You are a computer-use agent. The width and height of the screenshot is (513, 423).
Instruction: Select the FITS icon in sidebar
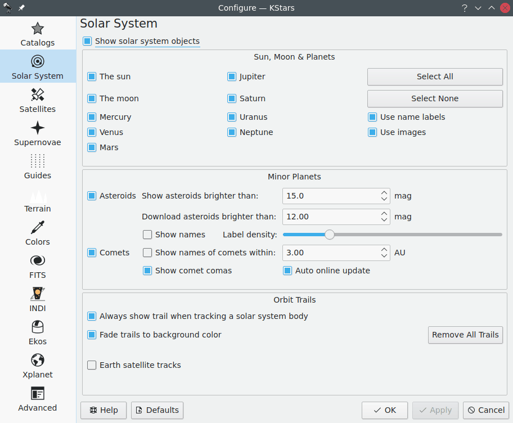click(38, 260)
